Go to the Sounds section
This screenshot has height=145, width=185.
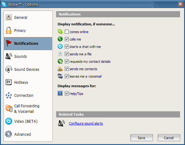(28, 56)
